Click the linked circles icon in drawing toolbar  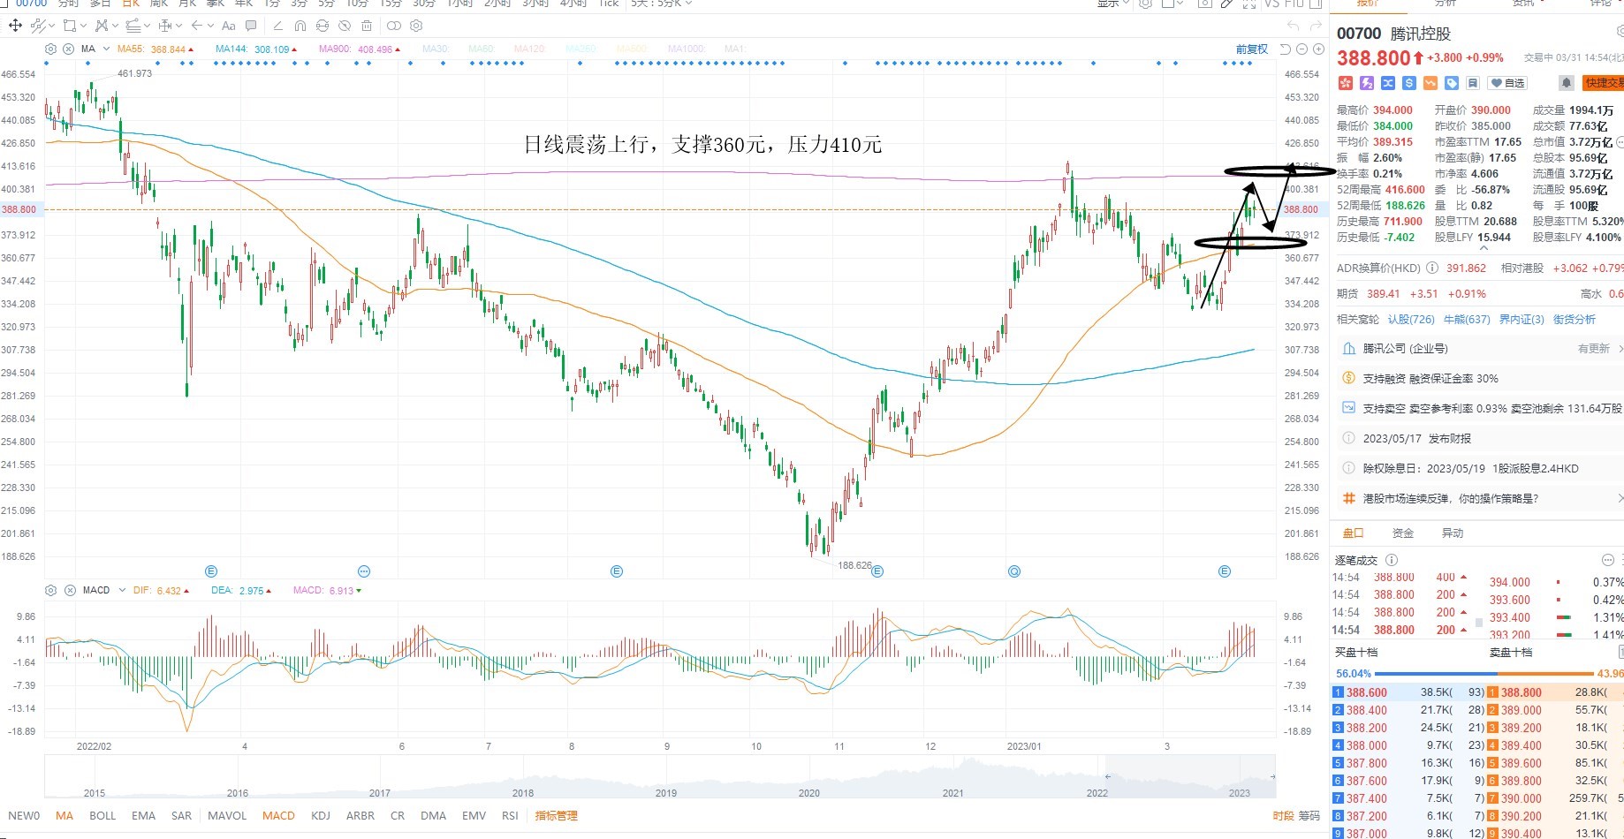394,26
